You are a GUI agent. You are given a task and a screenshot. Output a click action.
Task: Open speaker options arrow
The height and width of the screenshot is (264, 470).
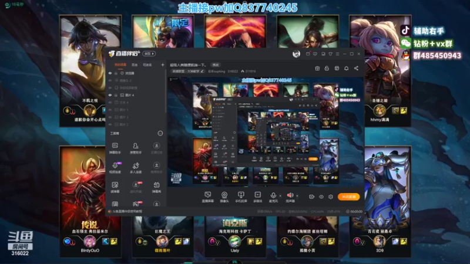click(297, 196)
